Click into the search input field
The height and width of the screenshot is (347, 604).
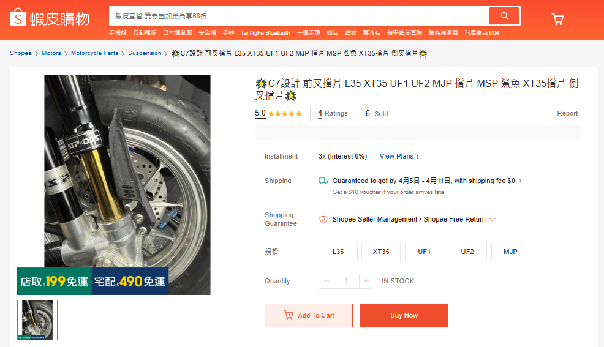coord(300,16)
